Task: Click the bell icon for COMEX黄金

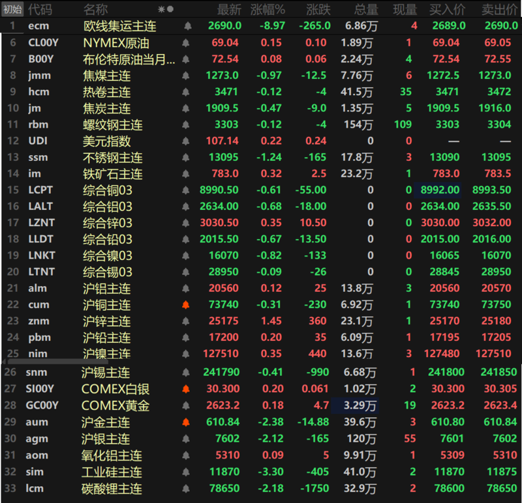Action: click(186, 405)
